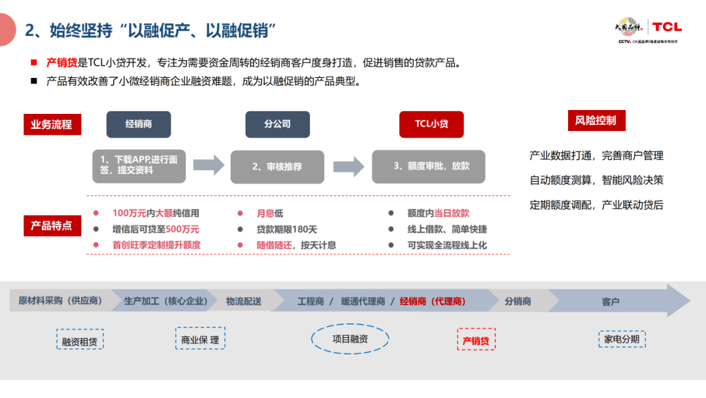Screen dimensions: 706x398
Task: Click the slide title 始终坚持以融促产、以融促销
Action: point(150,31)
